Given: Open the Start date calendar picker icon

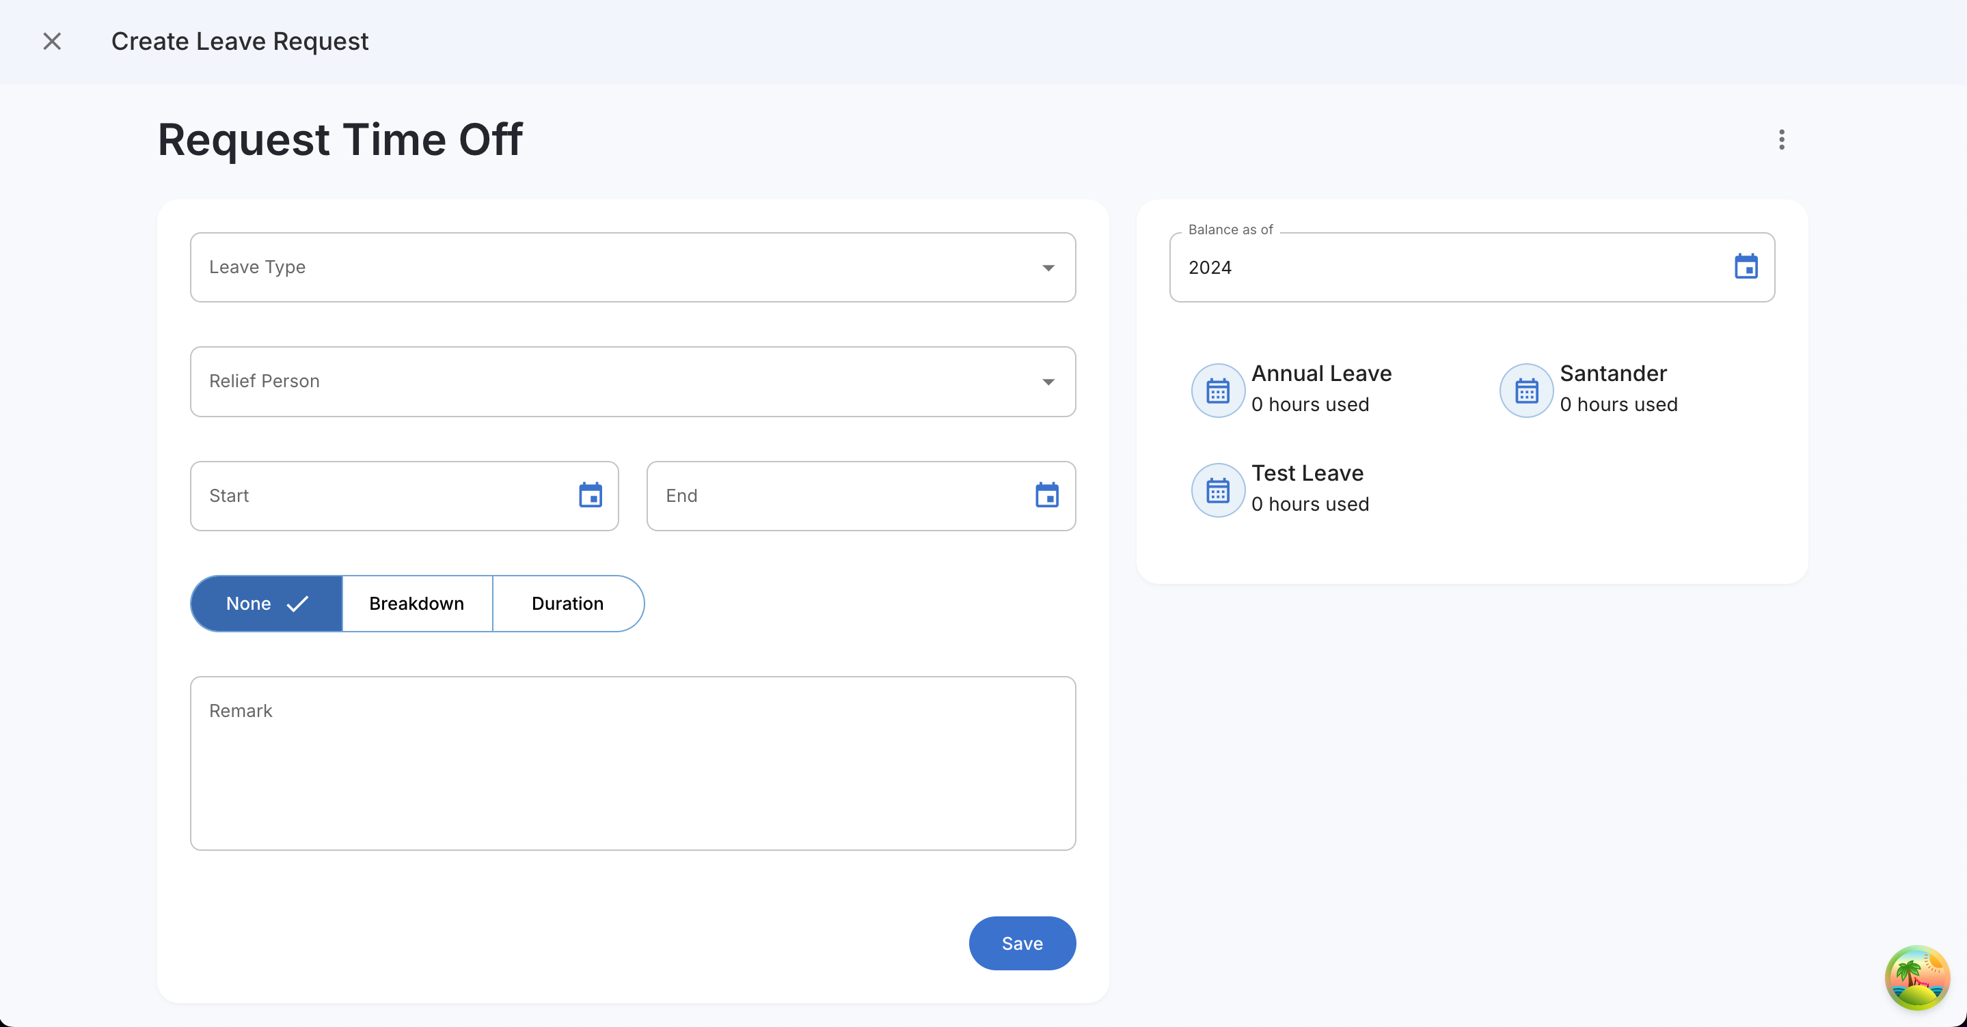Looking at the screenshot, I should (x=591, y=495).
